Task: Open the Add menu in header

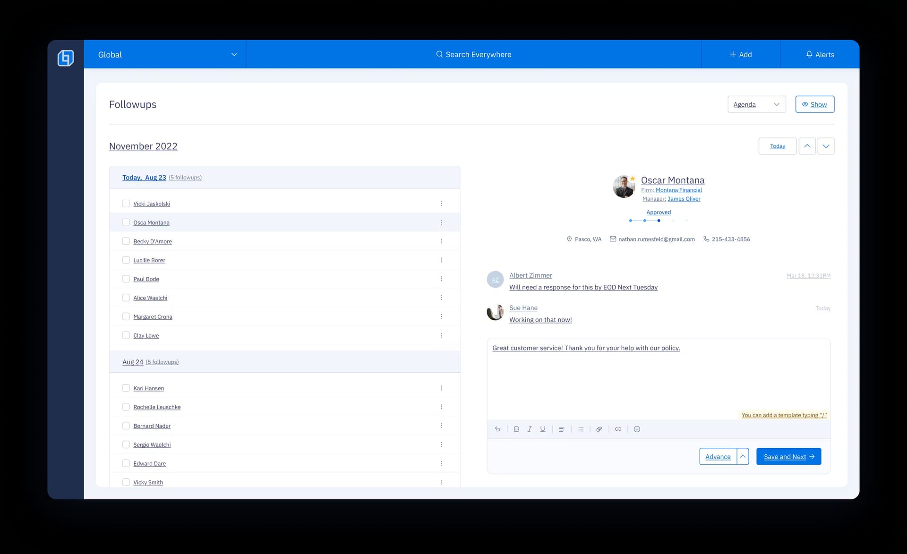Action: pyautogui.click(x=740, y=54)
